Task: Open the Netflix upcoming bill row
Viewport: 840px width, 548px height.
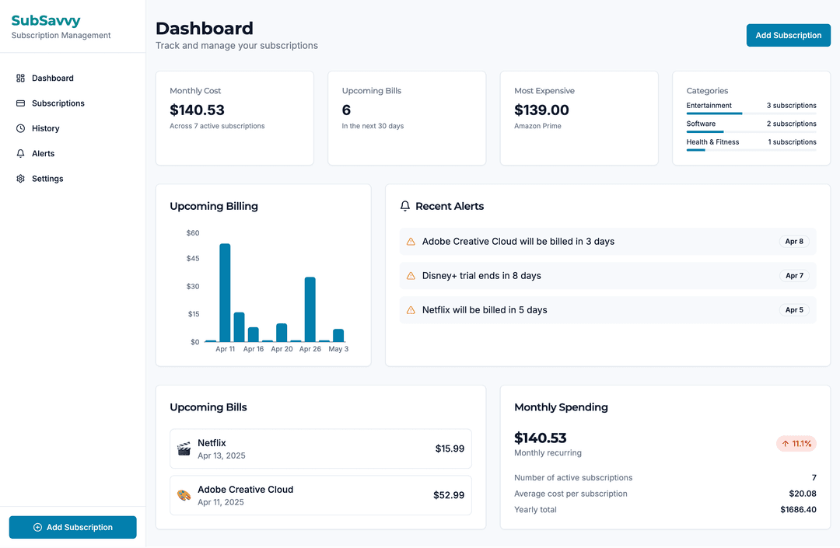Action: point(320,449)
